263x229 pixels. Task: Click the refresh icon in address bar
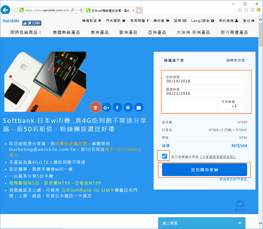(81, 10)
